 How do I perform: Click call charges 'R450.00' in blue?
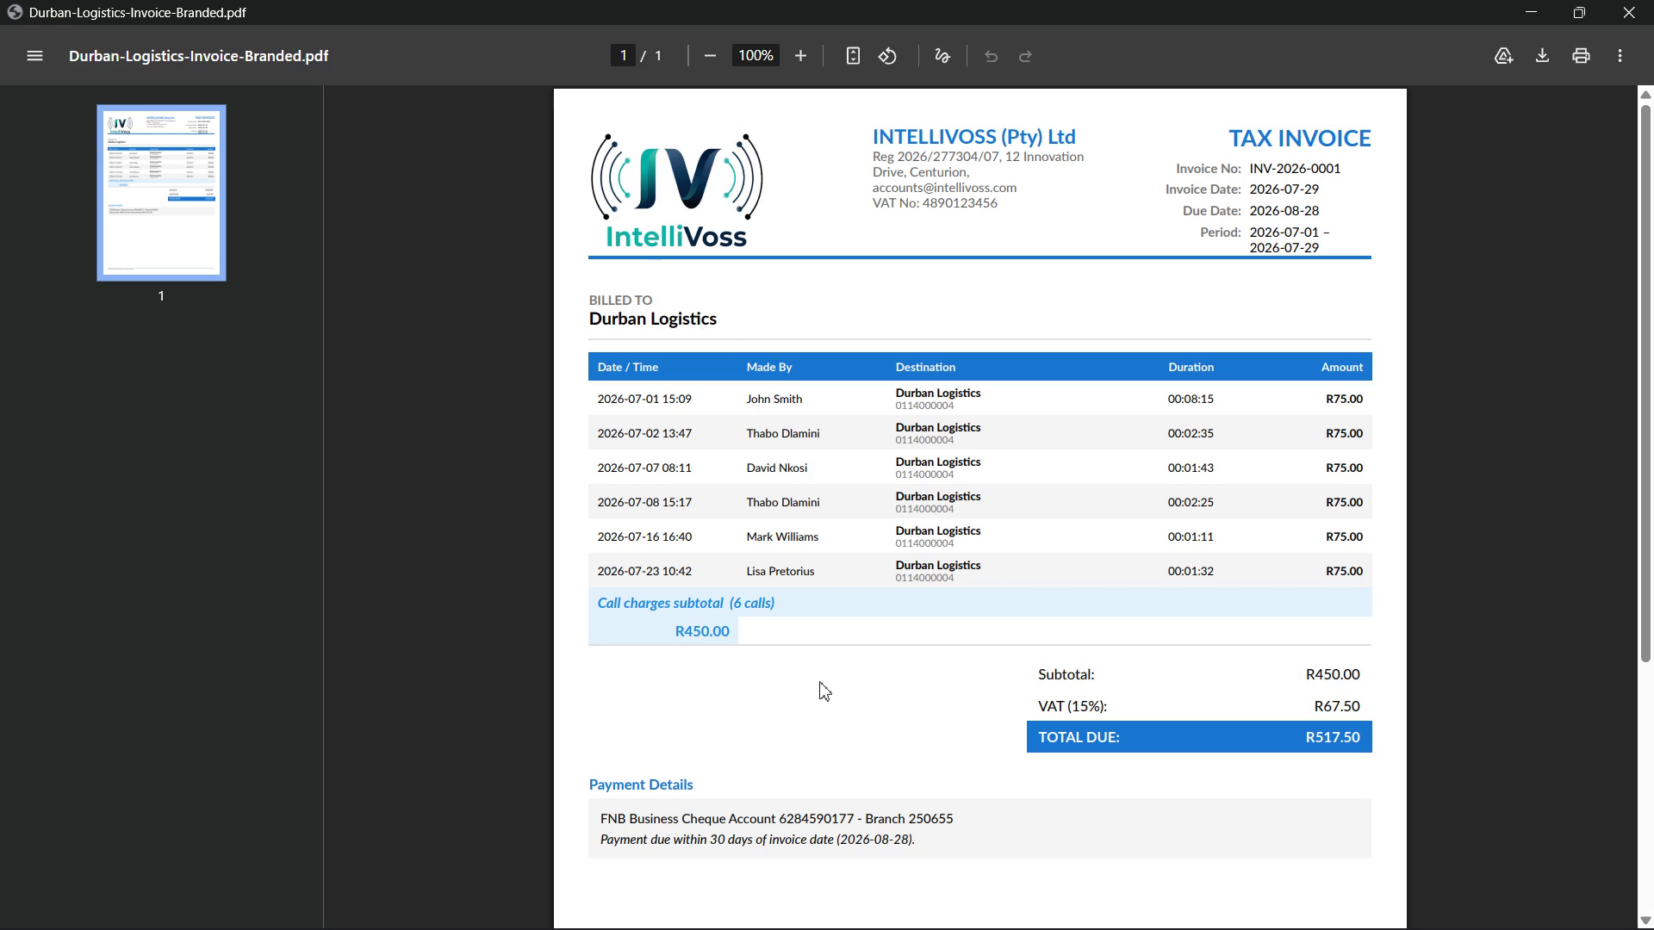click(x=702, y=631)
